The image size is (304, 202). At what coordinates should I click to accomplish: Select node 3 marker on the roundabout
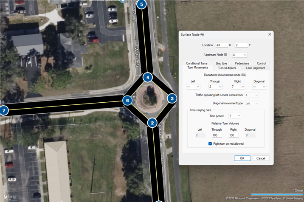[x=172, y=98]
